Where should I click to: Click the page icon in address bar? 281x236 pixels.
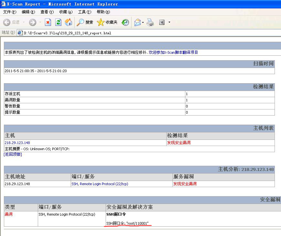pos(20,33)
